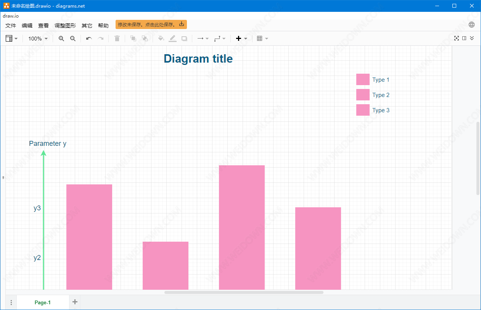Collapse the toolbar with double chevron

click(x=472, y=38)
